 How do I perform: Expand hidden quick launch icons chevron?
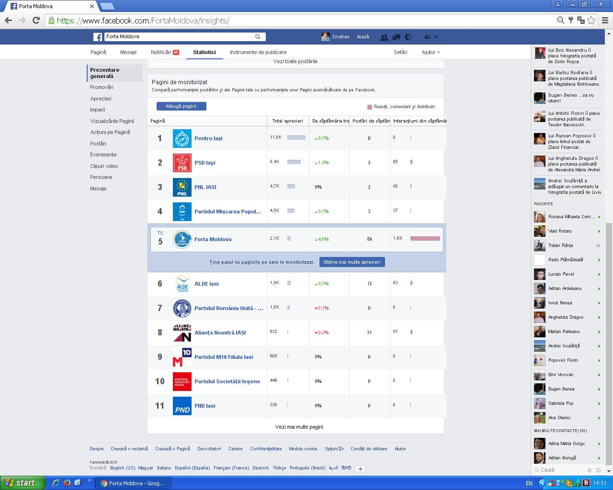coord(89,480)
